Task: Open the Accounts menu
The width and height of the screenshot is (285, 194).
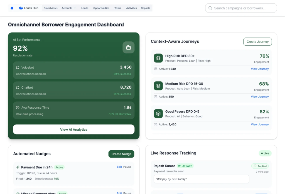Action: (x=67, y=8)
